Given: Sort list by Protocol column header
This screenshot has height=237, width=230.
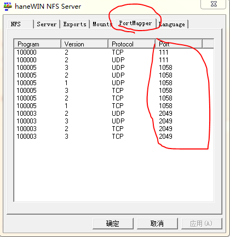Looking at the screenshot, I should click(x=131, y=44).
